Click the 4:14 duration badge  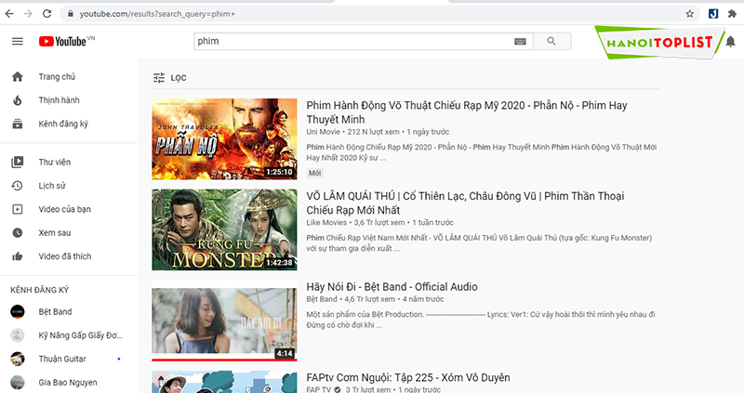pos(285,353)
